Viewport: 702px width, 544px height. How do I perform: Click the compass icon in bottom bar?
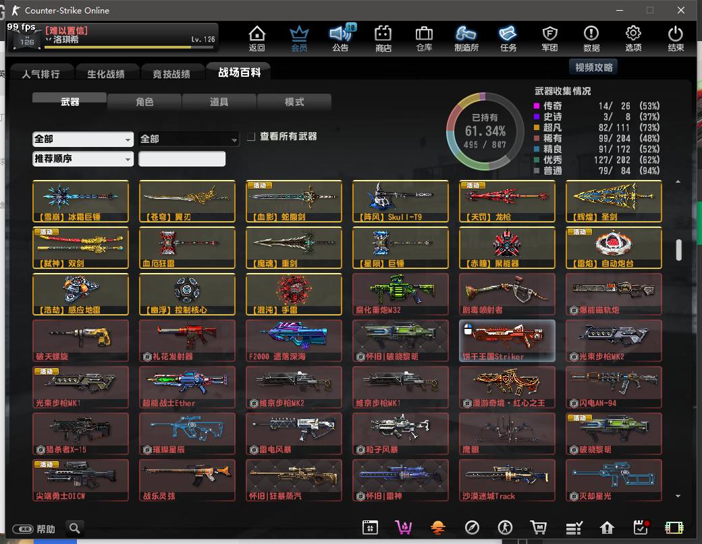coord(472,527)
